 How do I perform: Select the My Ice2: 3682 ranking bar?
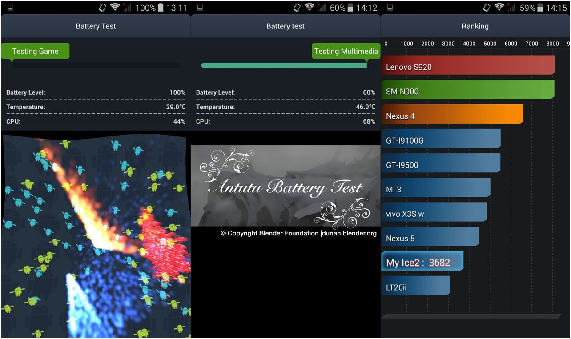[422, 262]
